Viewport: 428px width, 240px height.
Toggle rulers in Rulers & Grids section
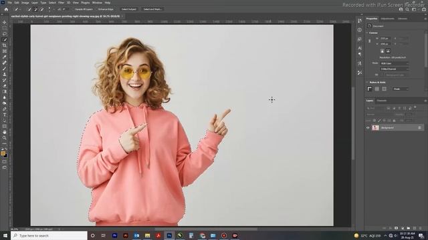pyautogui.click(x=370, y=89)
